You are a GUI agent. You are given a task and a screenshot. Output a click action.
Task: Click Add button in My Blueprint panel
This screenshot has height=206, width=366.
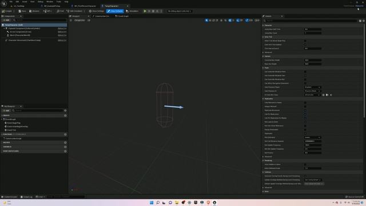pyautogui.click(x=6, y=110)
